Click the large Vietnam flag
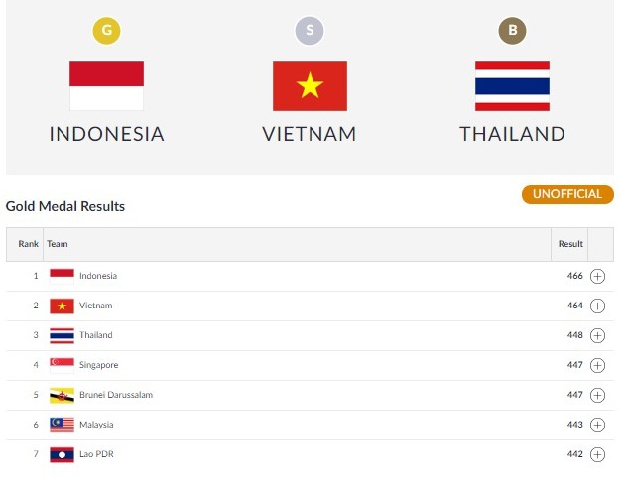The image size is (627, 489). coord(310,86)
